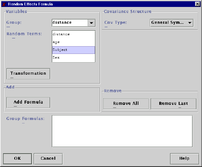This screenshot has width=202, height=167.
Task: Click the Transformation button
Action: pyautogui.click(x=28, y=74)
